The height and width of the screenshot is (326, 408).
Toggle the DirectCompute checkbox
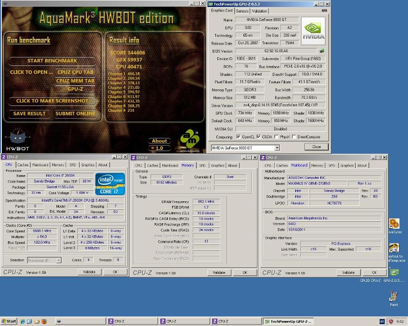point(294,136)
